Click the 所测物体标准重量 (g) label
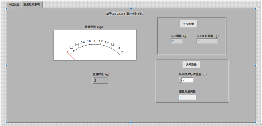Screen dimensions: 262x126 click(193, 74)
